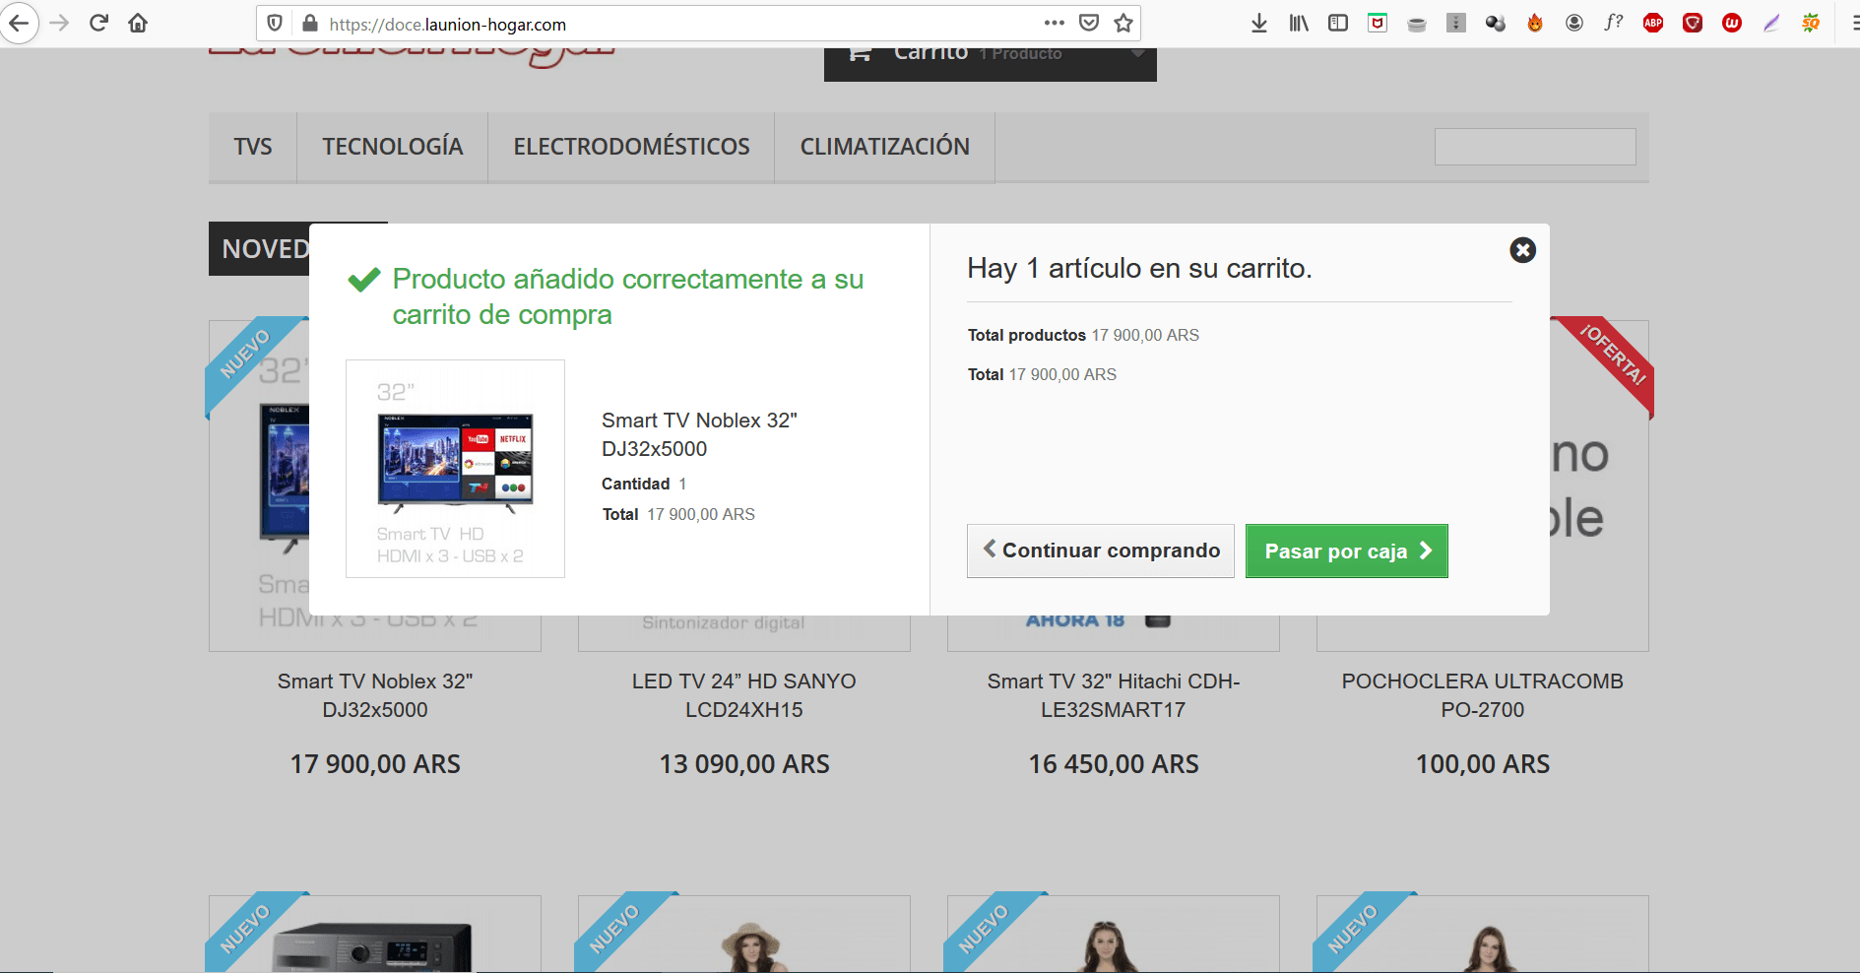The image size is (1860, 973).
Task: Click the grey disk extension icon
Action: [x=1417, y=24]
